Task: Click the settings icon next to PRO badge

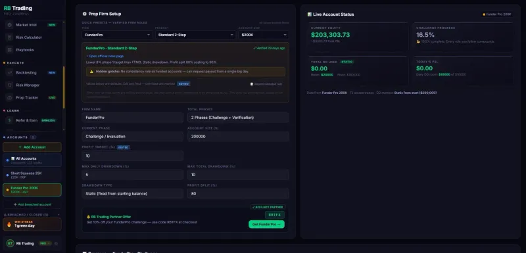Action: [x=56, y=244]
